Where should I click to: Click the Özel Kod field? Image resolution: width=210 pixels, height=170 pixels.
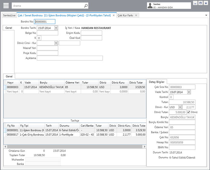[91, 38]
